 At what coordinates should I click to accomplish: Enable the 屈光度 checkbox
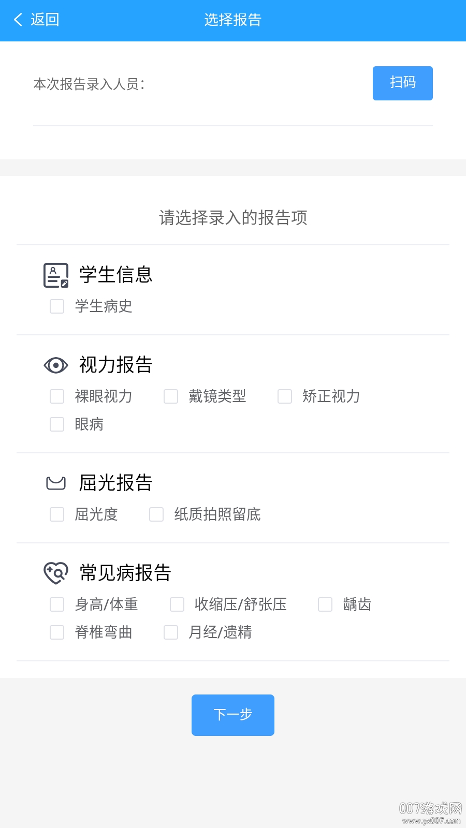point(57,514)
